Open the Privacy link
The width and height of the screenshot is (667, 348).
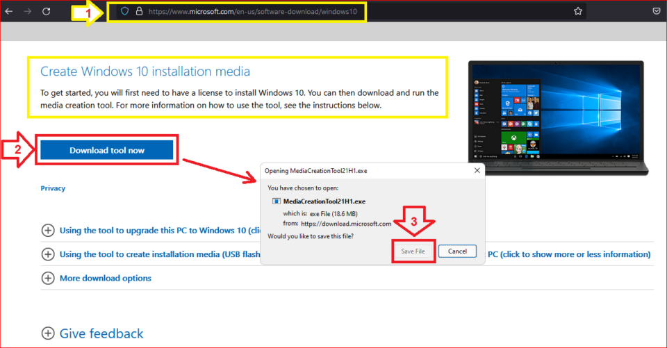pyautogui.click(x=53, y=188)
